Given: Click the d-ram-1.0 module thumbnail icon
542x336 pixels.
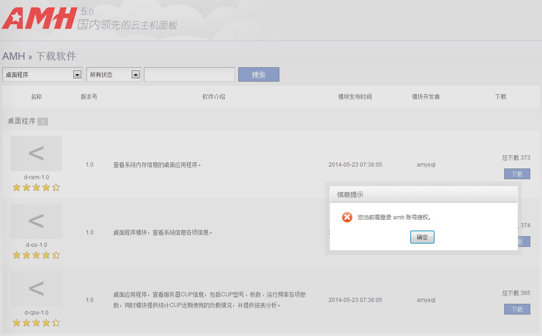Looking at the screenshot, I should (x=36, y=154).
